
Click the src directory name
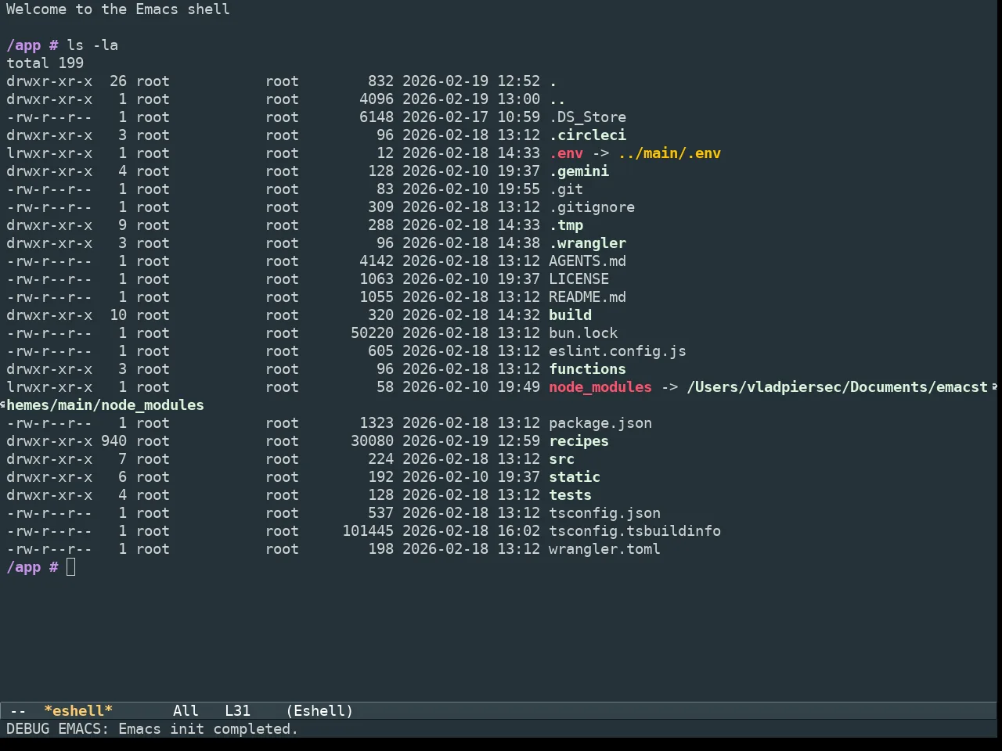561,459
